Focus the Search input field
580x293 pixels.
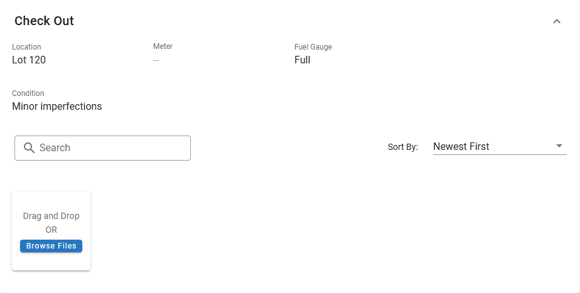110,148
